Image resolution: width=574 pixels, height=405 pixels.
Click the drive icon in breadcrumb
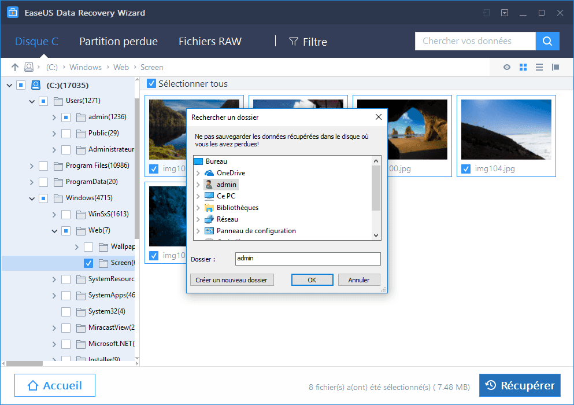coord(28,67)
